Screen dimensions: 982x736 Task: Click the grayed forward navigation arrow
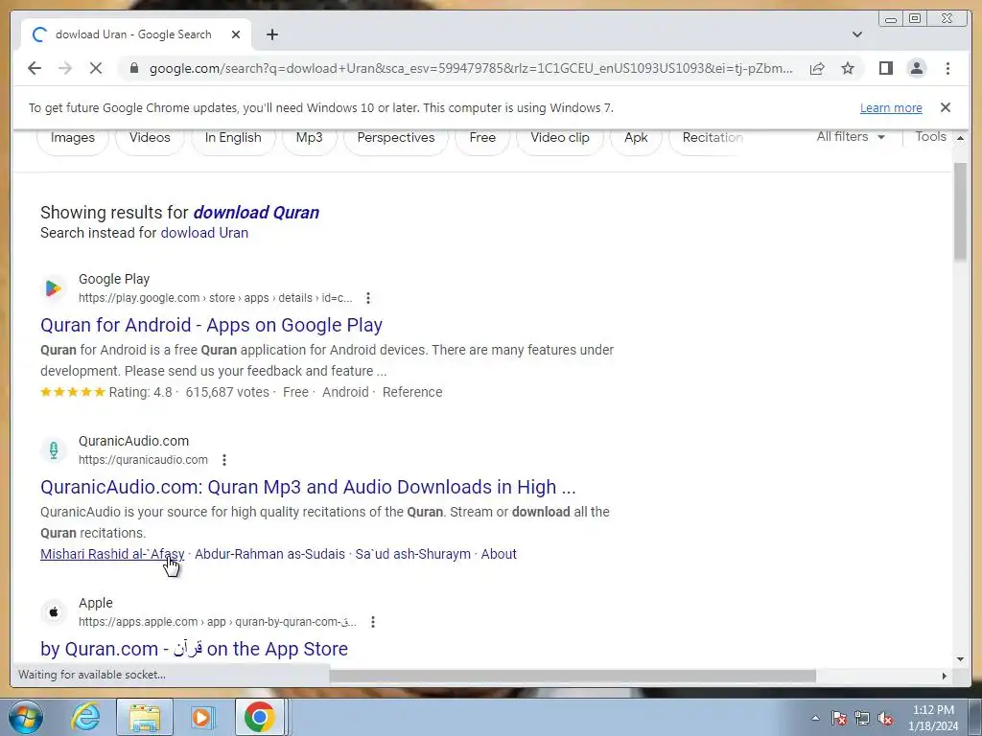tap(65, 68)
